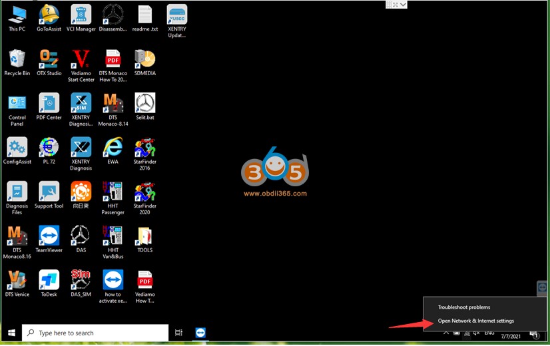The image size is (550, 346).
Task: Click the battery tray icon
Action: pos(456,333)
